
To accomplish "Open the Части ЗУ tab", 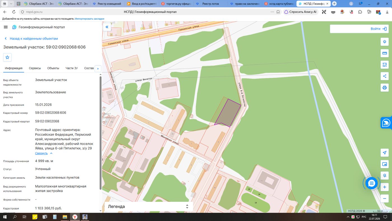I will [x=71, y=68].
